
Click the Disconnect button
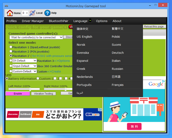(68, 37)
